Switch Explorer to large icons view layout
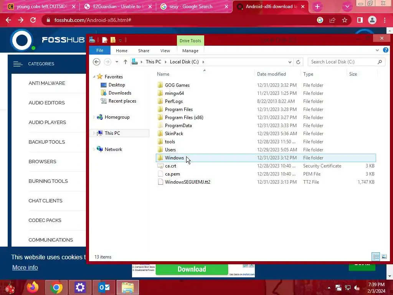393x295 pixels. click(x=384, y=257)
